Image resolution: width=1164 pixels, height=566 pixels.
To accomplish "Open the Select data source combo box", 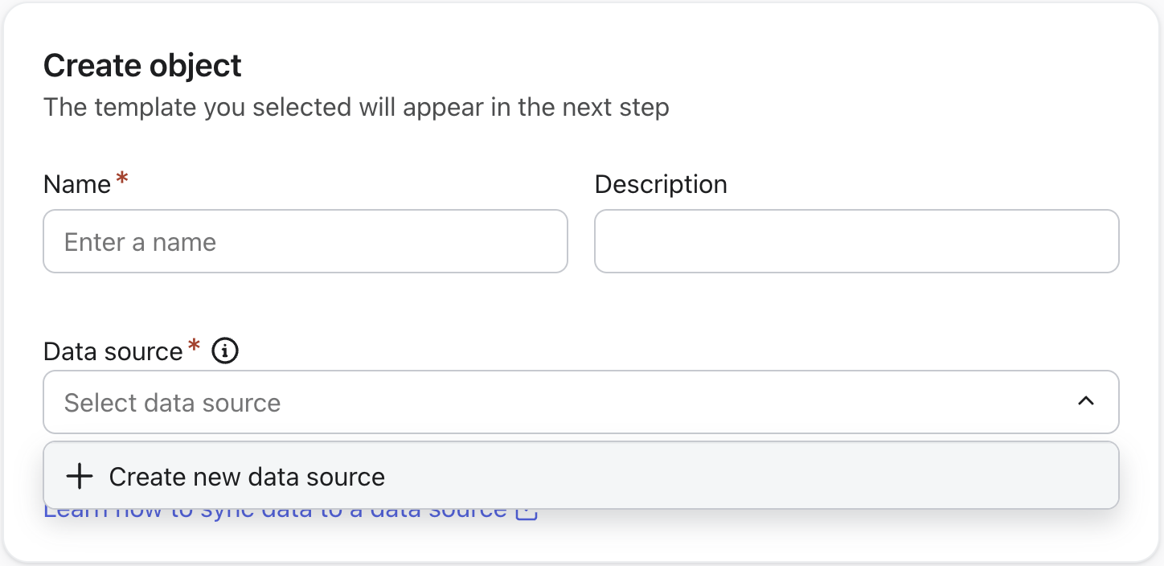I will 563,402.
